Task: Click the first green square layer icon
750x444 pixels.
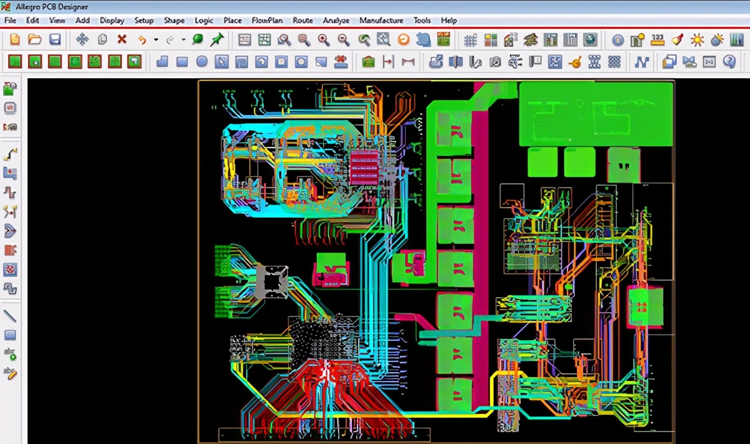Action: [x=15, y=61]
